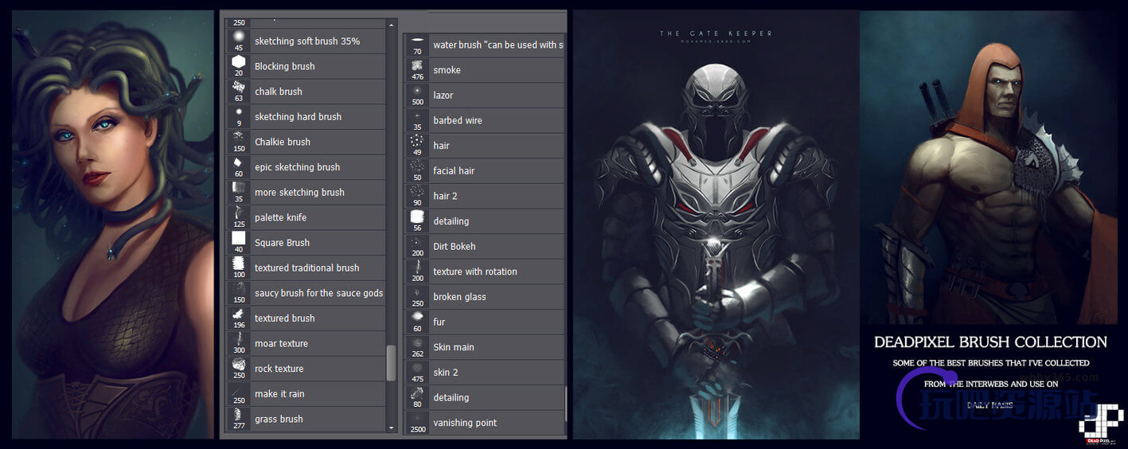Pick the 'rock texture' brush icon
The width and height of the screenshot is (1128, 449).
coord(239,365)
